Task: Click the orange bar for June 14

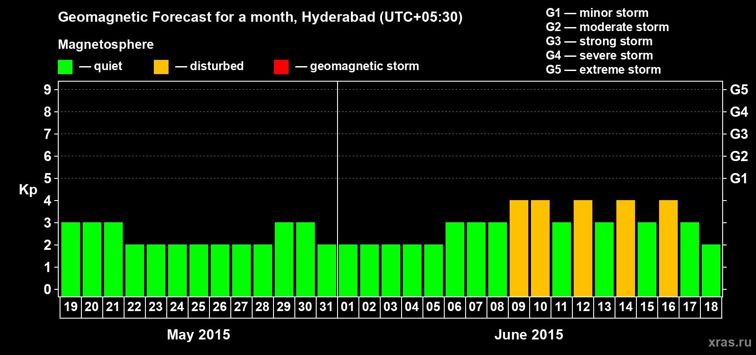Action: pyautogui.click(x=626, y=248)
